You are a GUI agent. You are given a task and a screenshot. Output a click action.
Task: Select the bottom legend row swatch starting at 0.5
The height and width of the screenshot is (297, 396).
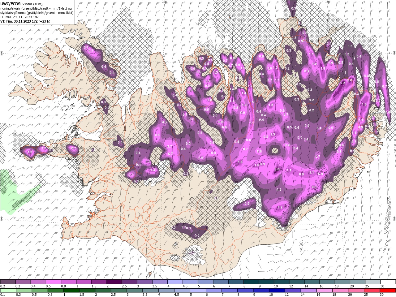point(40,290)
